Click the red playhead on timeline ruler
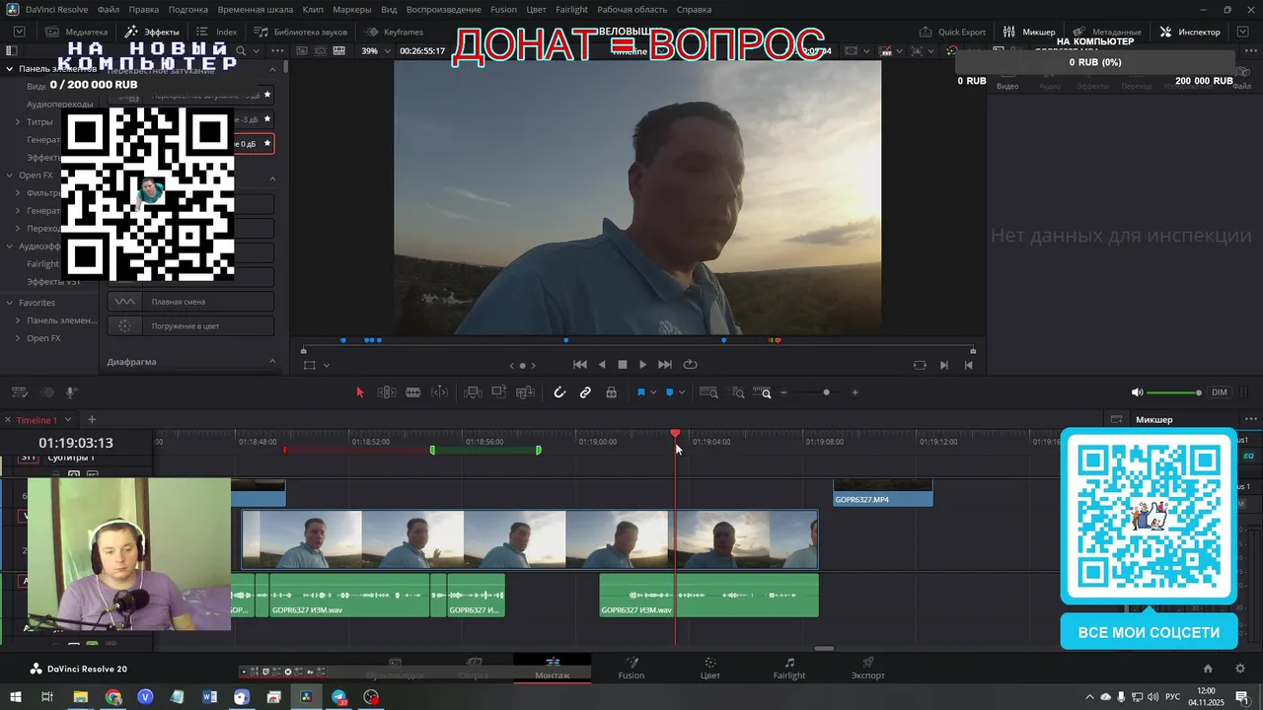 pos(675,434)
